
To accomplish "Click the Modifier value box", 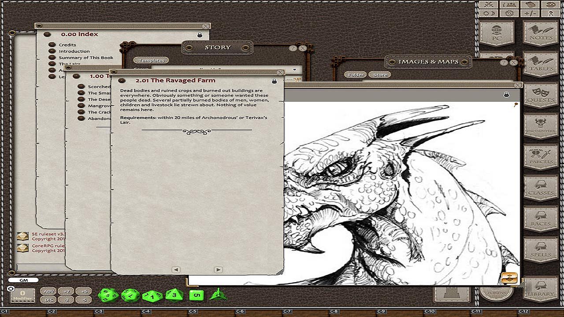I will pyautogui.click(x=22, y=295).
